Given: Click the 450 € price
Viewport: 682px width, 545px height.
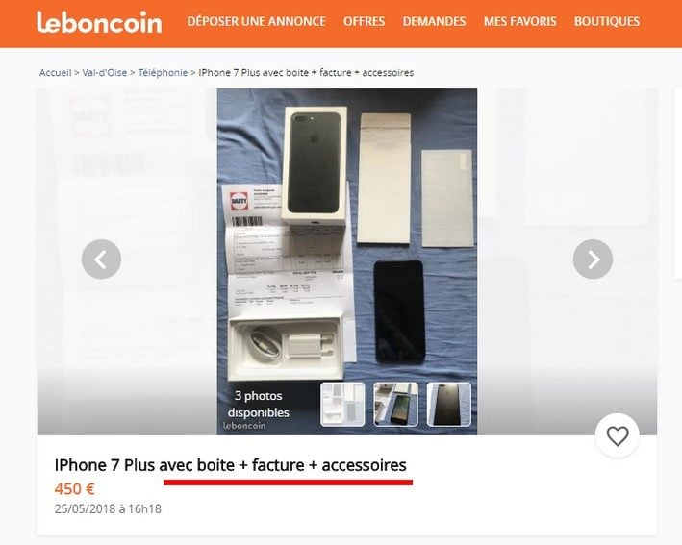Looking at the screenshot, I should [74, 489].
